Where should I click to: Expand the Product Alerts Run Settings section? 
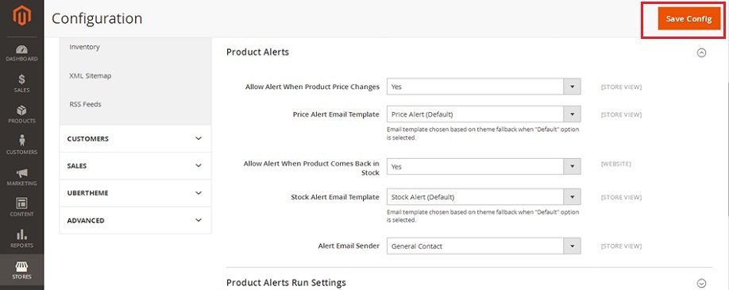tap(701, 283)
